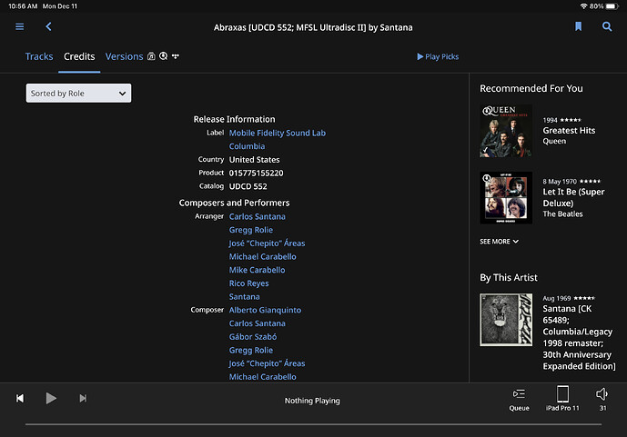Open Gábor Szabó link
The height and width of the screenshot is (437, 627).
(x=253, y=337)
